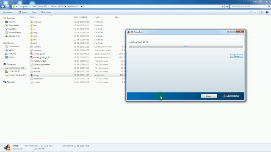
Task: Open the change view options dropdown
Action: coord(255,12)
